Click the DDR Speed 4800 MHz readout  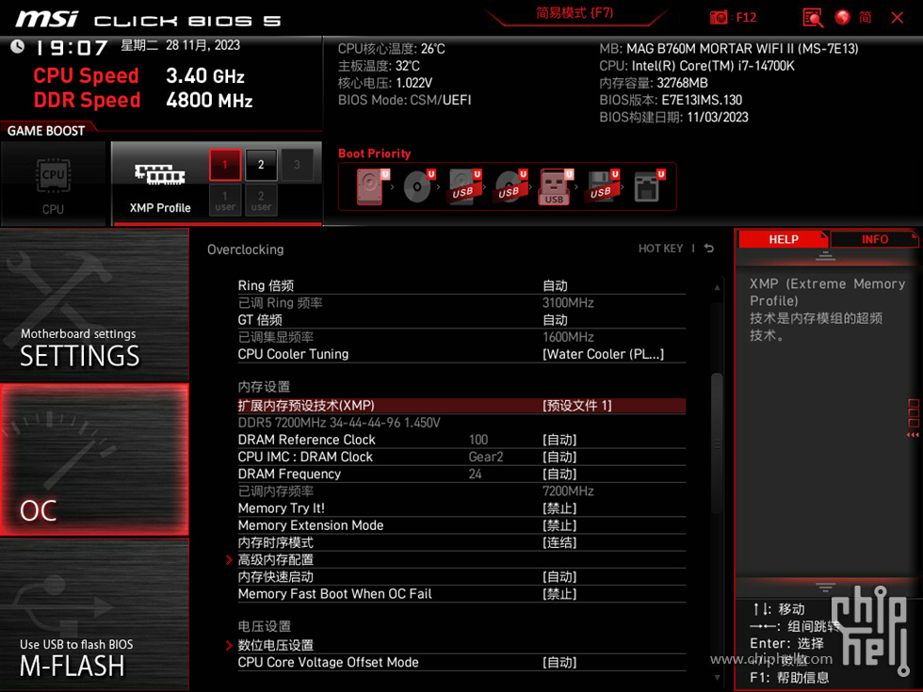(143, 100)
